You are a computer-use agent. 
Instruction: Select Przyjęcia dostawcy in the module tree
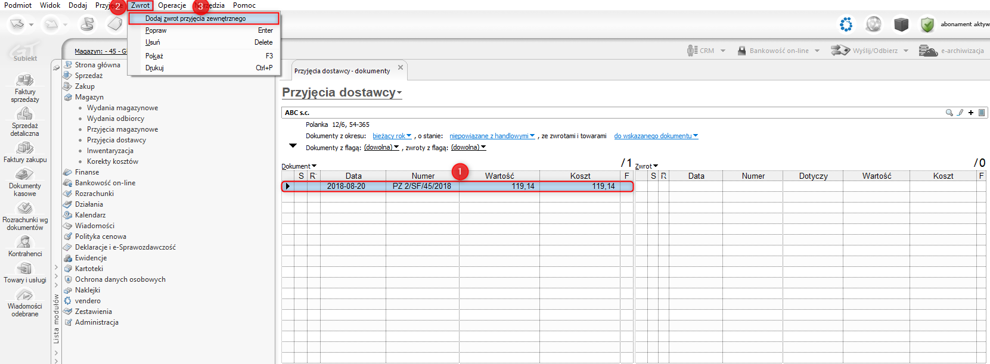tap(116, 140)
